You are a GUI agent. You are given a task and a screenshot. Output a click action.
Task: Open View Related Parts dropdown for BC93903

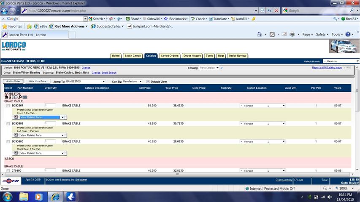pyautogui.click(x=42, y=153)
